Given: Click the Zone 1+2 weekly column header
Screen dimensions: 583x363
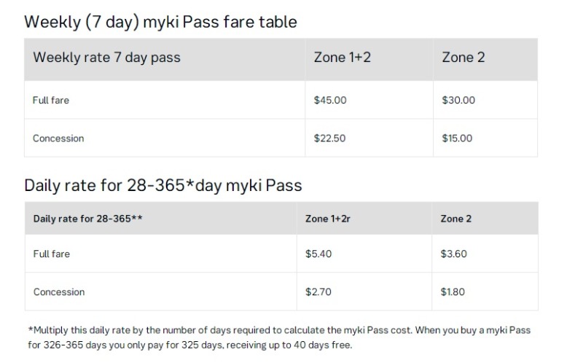Looking at the screenshot, I should coord(342,58).
